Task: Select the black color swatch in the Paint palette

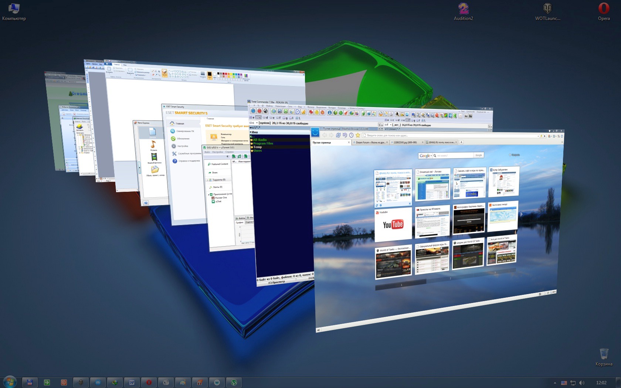Action: coord(218,74)
